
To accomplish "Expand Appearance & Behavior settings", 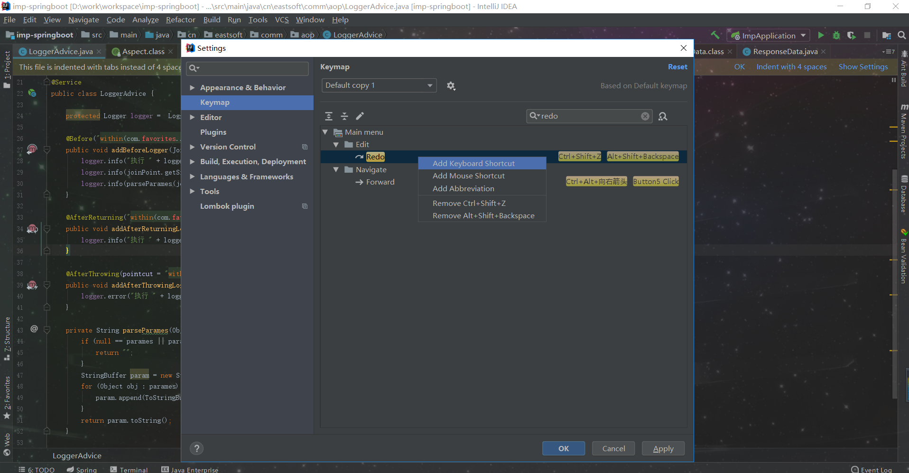I will (x=192, y=88).
